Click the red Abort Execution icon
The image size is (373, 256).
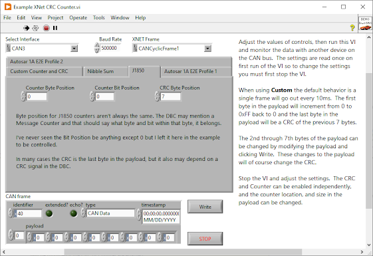pyautogui.click(x=46, y=28)
